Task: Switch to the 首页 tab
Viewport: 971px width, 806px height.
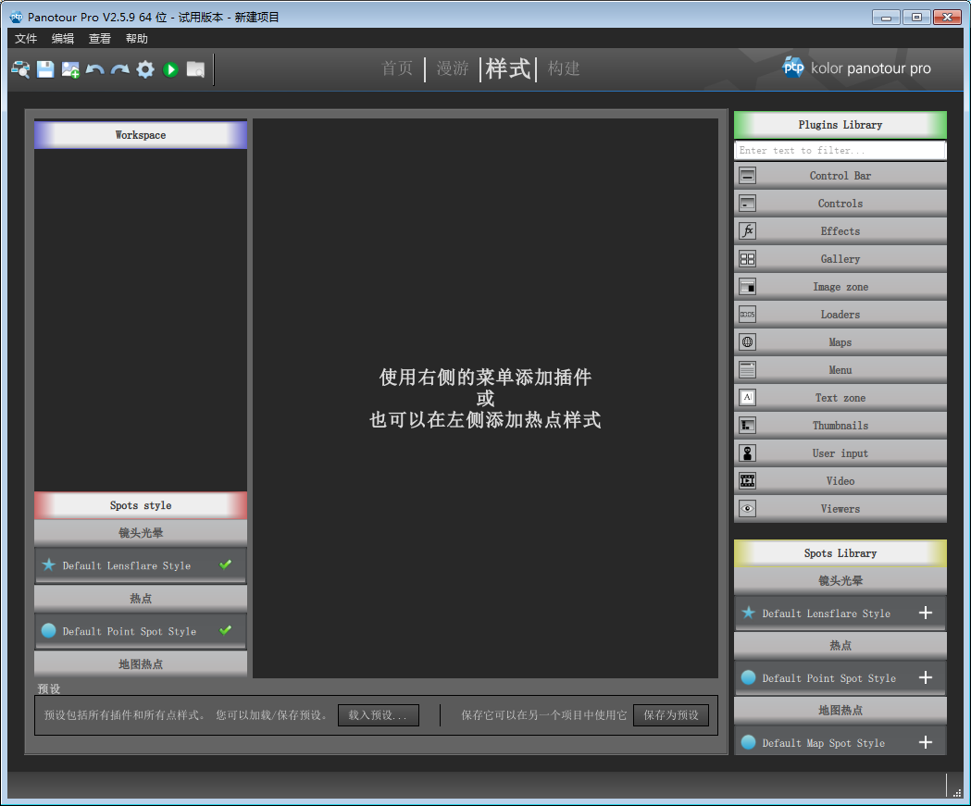Action: point(397,68)
